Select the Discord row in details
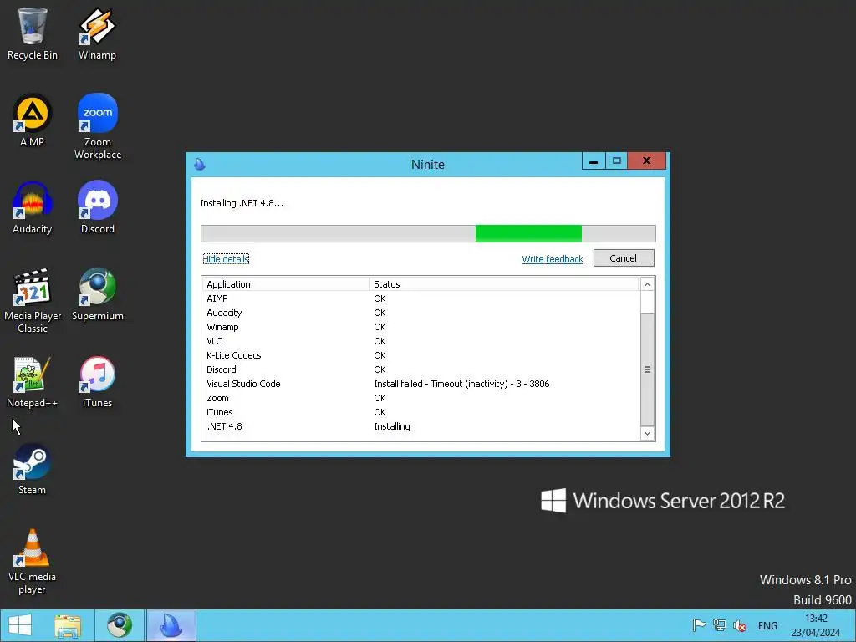This screenshot has width=856, height=642. coord(420,369)
